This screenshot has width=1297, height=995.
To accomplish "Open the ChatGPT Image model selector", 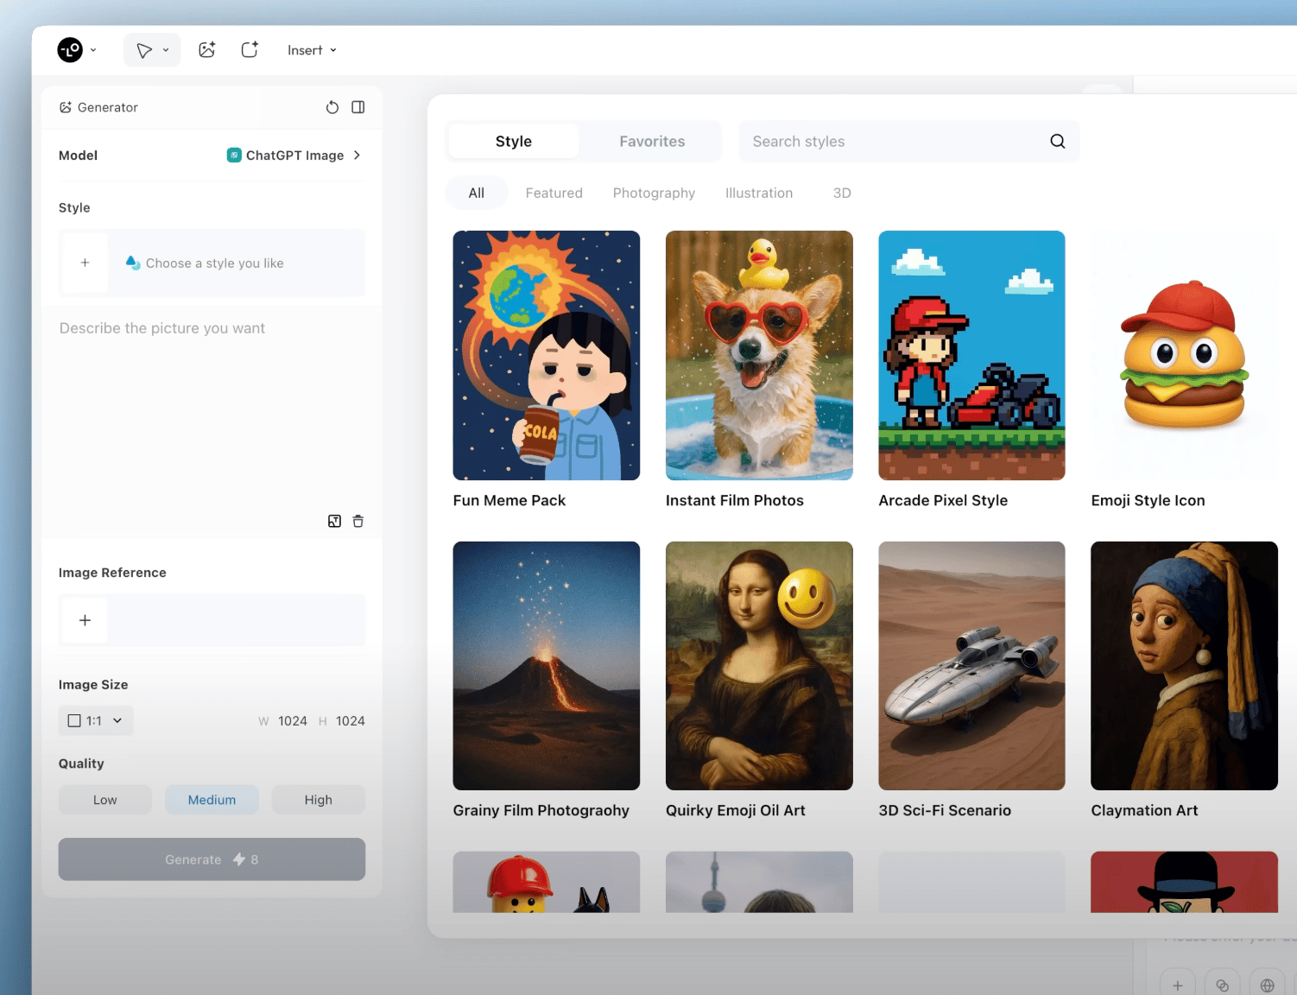I will tap(294, 155).
